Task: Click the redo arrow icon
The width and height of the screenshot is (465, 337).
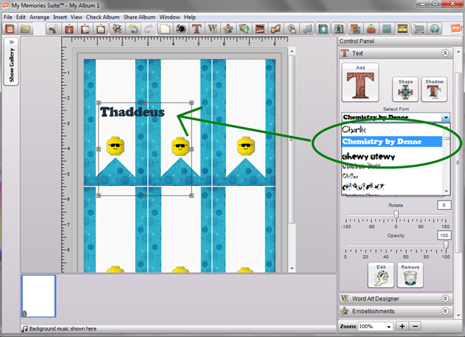Action: pos(148,29)
